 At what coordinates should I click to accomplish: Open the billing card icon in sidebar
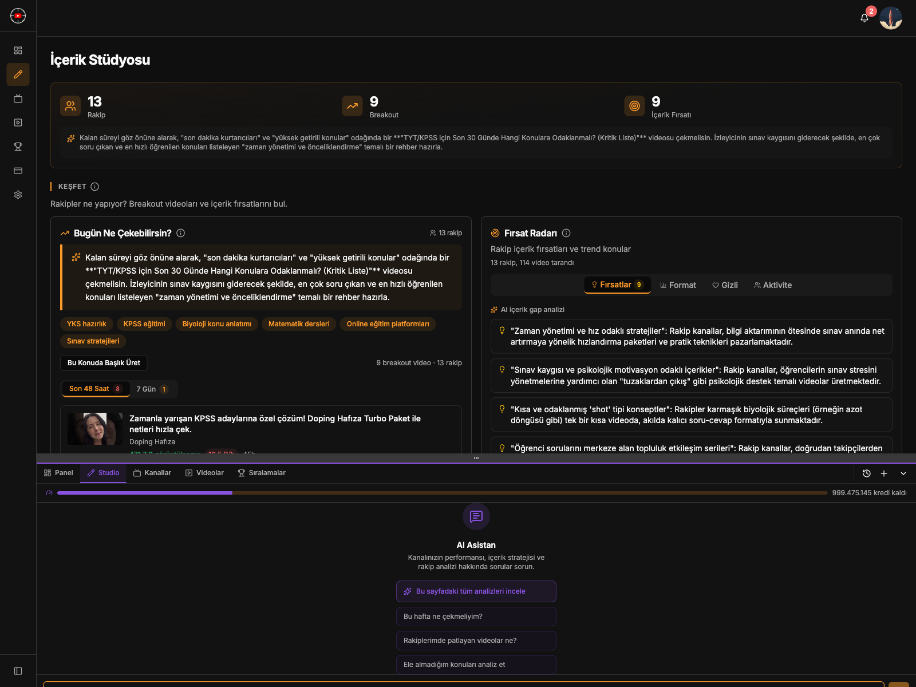coord(18,171)
